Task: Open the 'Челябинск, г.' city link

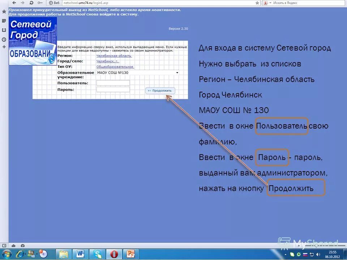Action: point(108,61)
